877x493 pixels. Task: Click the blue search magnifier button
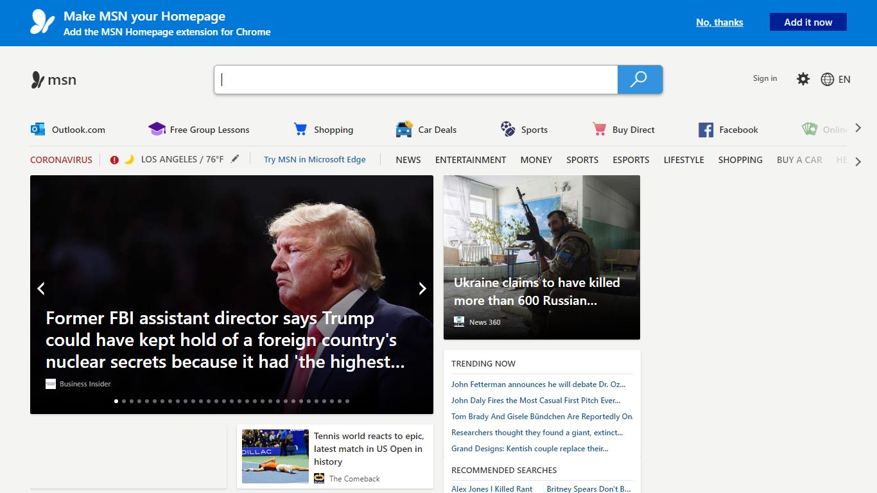point(639,80)
